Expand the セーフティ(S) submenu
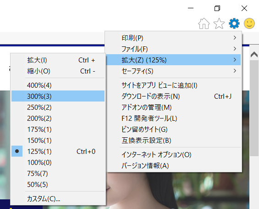This screenshot has width=259, height=209. (x=173, y=71)
